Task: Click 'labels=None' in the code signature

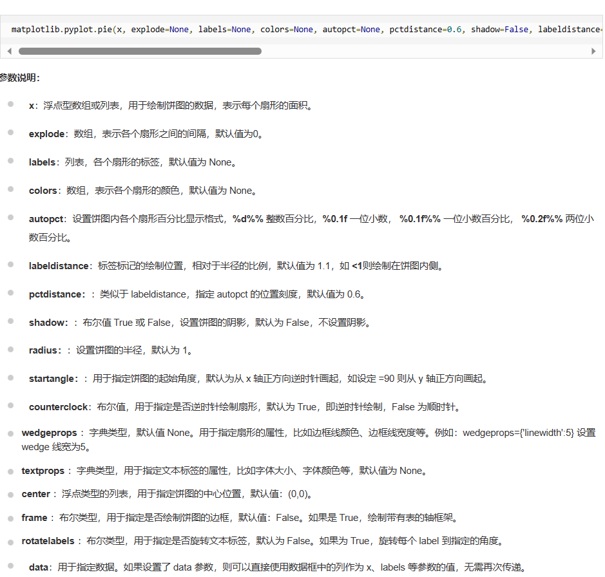Action: click(225, 30)
